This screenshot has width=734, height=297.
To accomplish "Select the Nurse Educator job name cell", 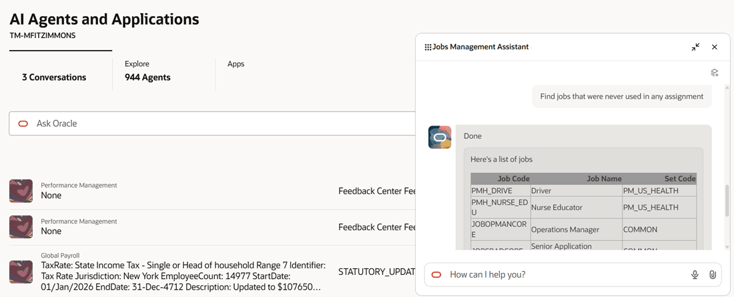I will coord(576,207).
